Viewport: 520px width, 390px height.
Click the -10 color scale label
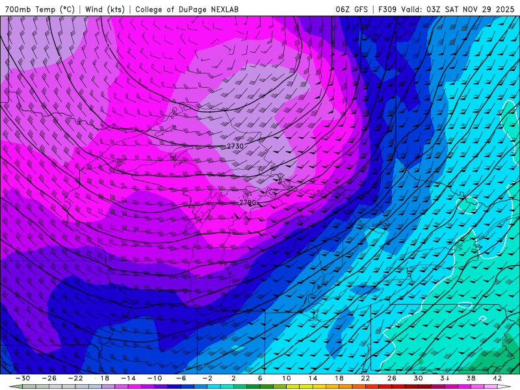pyautogui.click(x=155, y=378)
